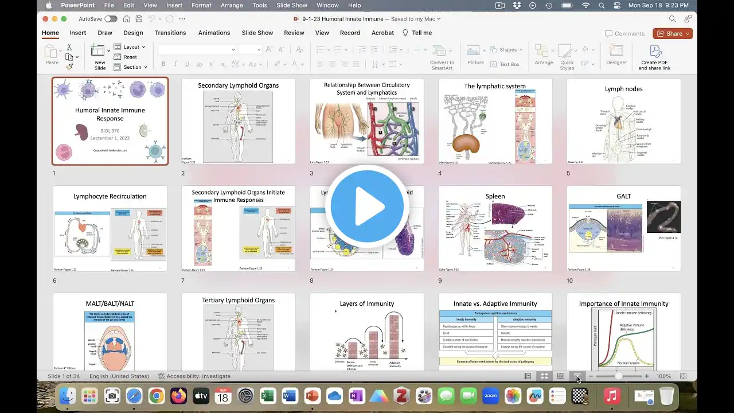This screenshot has height=413, width=734.
Task: Open the font size combo box
Action: [250, 50]
